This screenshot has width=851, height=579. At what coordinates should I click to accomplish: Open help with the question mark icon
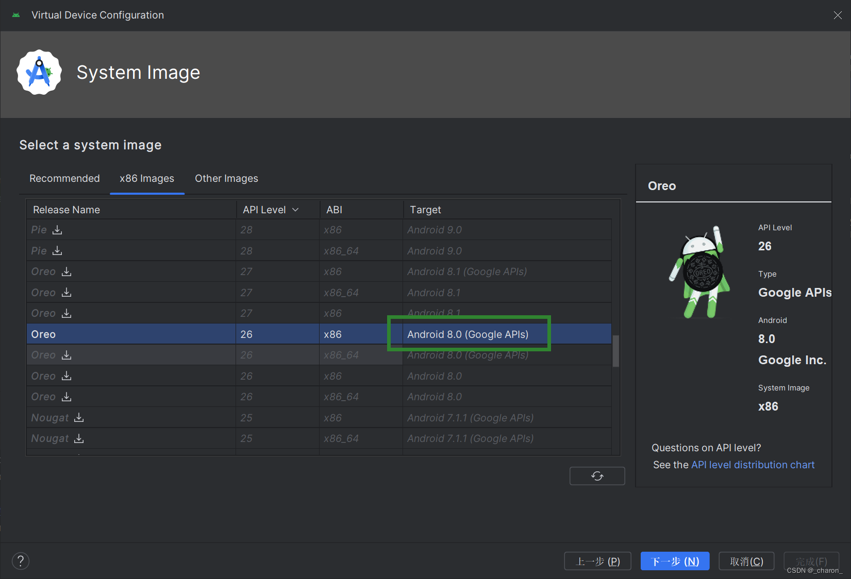21,561
